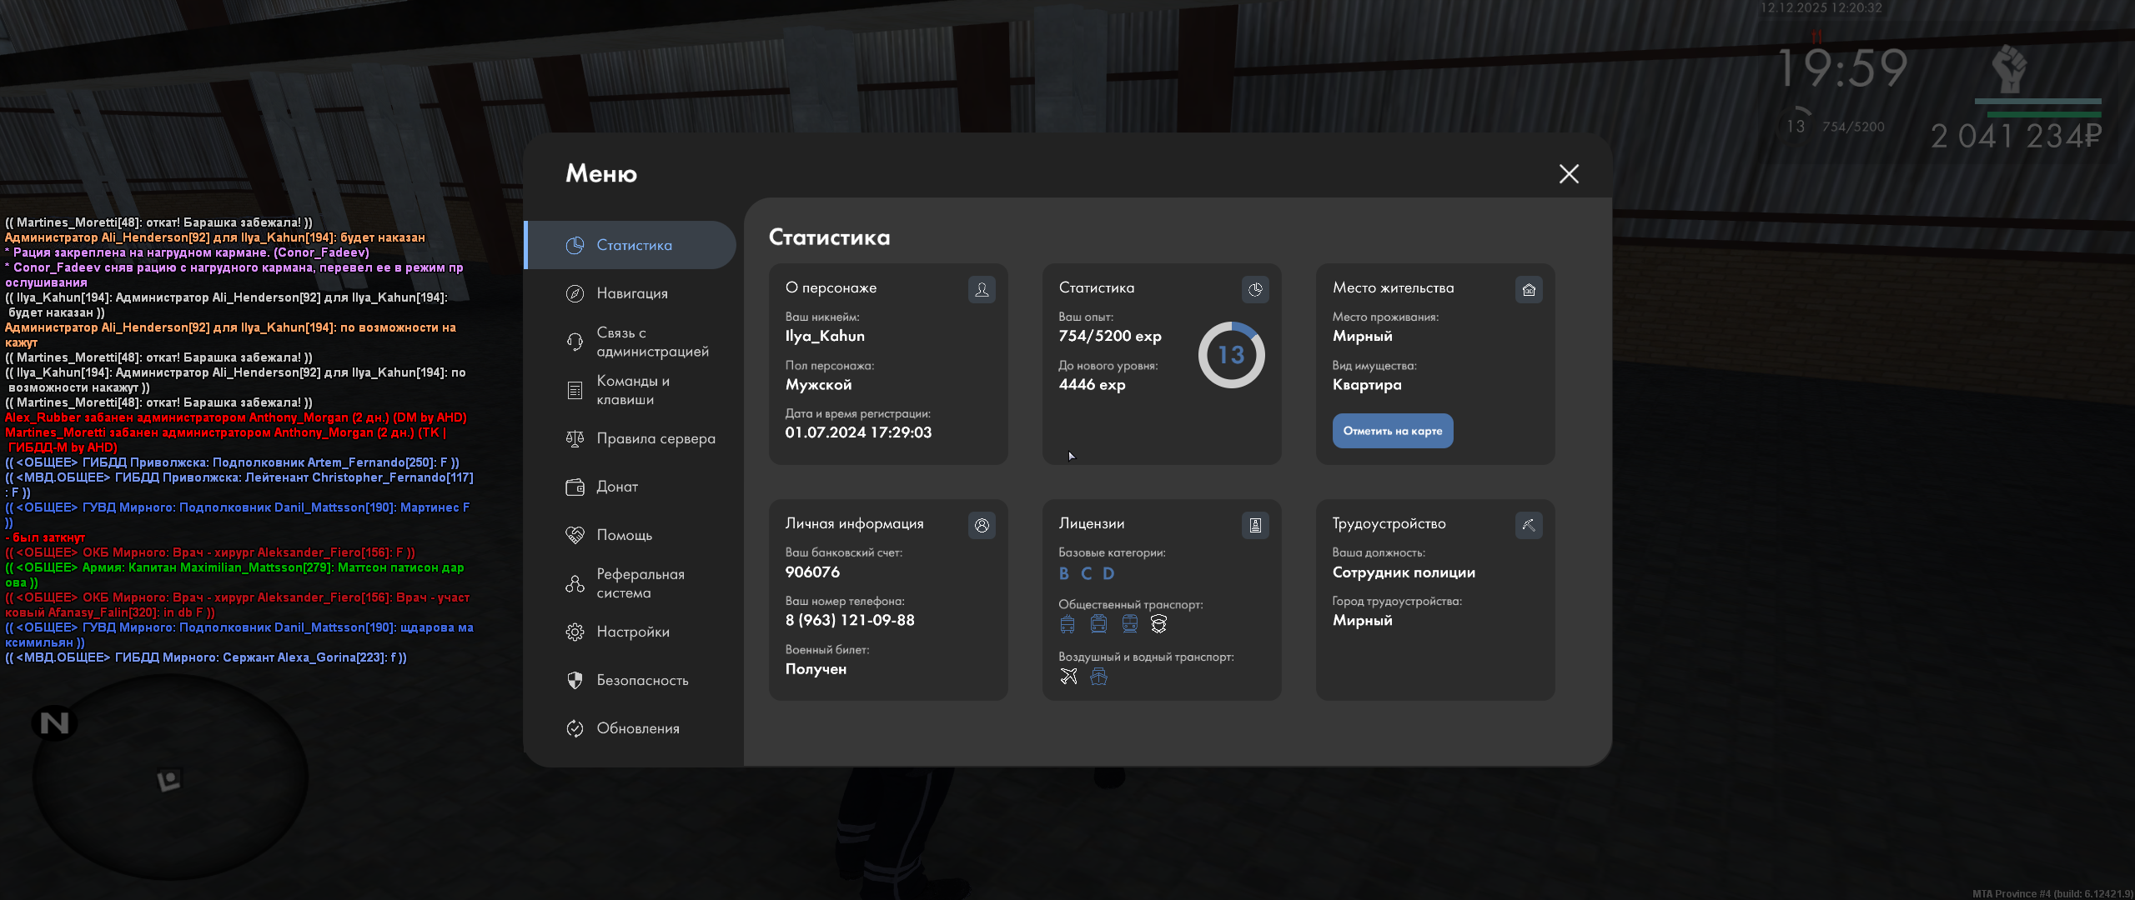
Task: Click the house icon in Место жительства card
Action: point(1529,289)
